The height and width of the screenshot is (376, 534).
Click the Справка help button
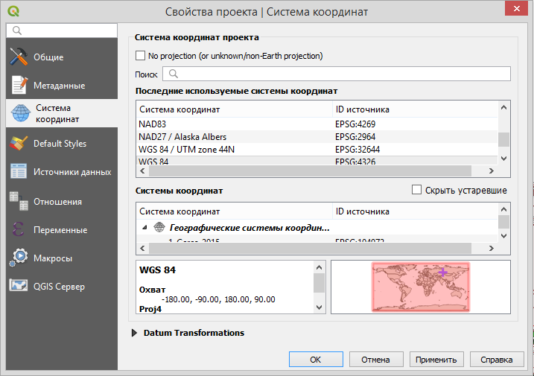tap(496, 360)
